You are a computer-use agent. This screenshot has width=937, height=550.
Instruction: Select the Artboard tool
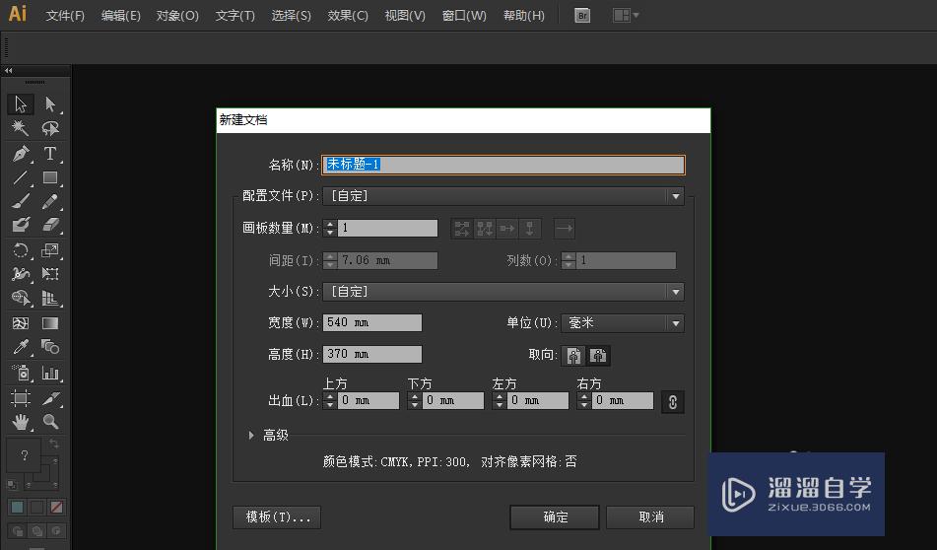pyautogui.click(x=21, y=397)
